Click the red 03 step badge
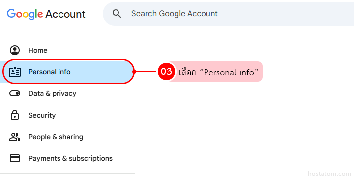354x178 pixels. tap(166, 72)
